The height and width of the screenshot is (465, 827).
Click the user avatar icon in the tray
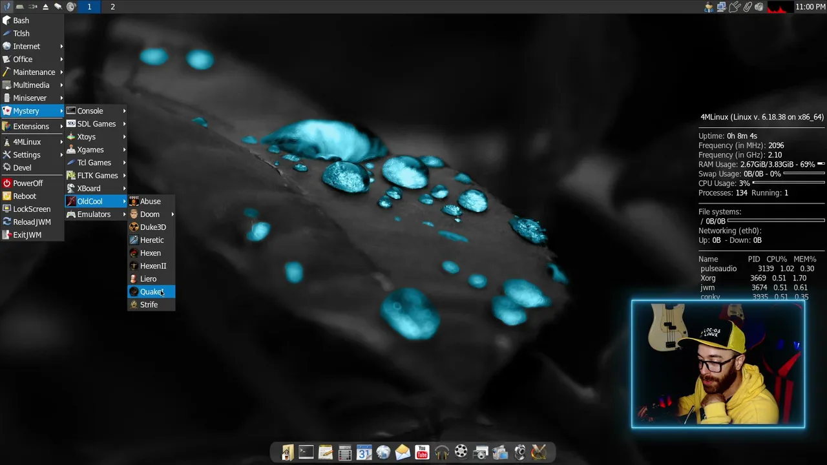pos(709,6)
